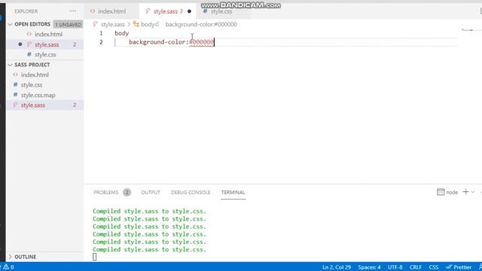Open the terminal launch profile dropdown arrow
The image size is (482, 271).
pos(473,192)
